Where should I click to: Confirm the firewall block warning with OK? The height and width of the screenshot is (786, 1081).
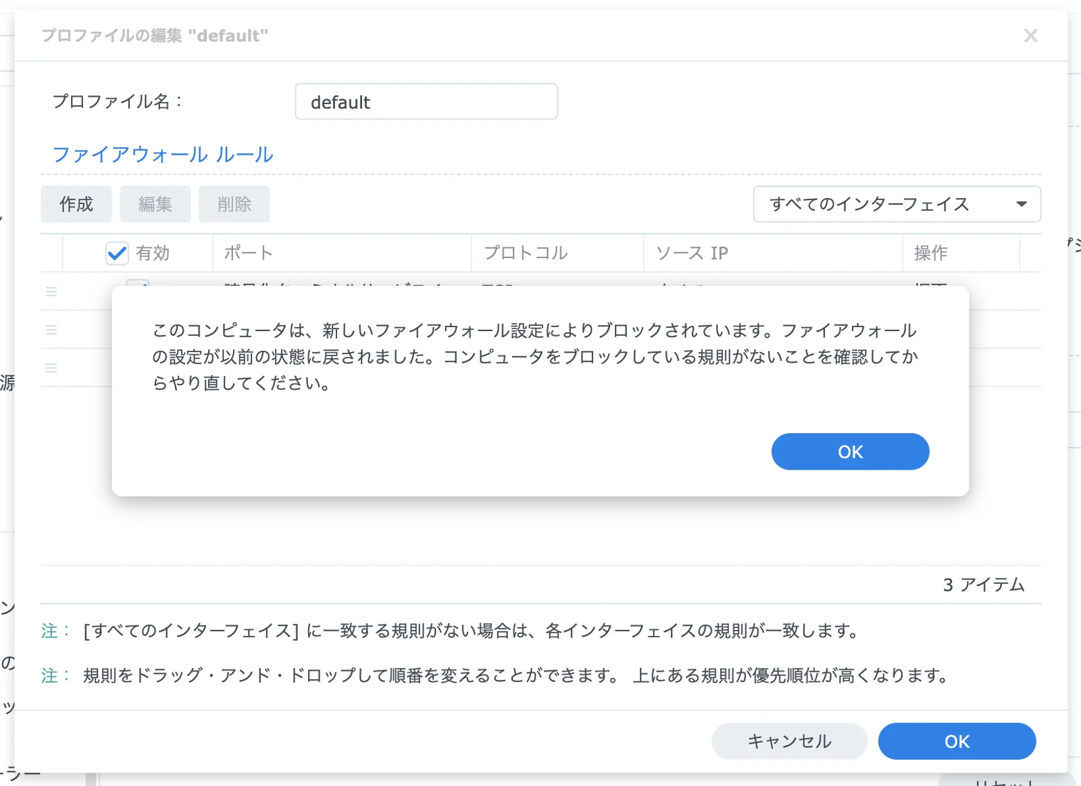850,451
